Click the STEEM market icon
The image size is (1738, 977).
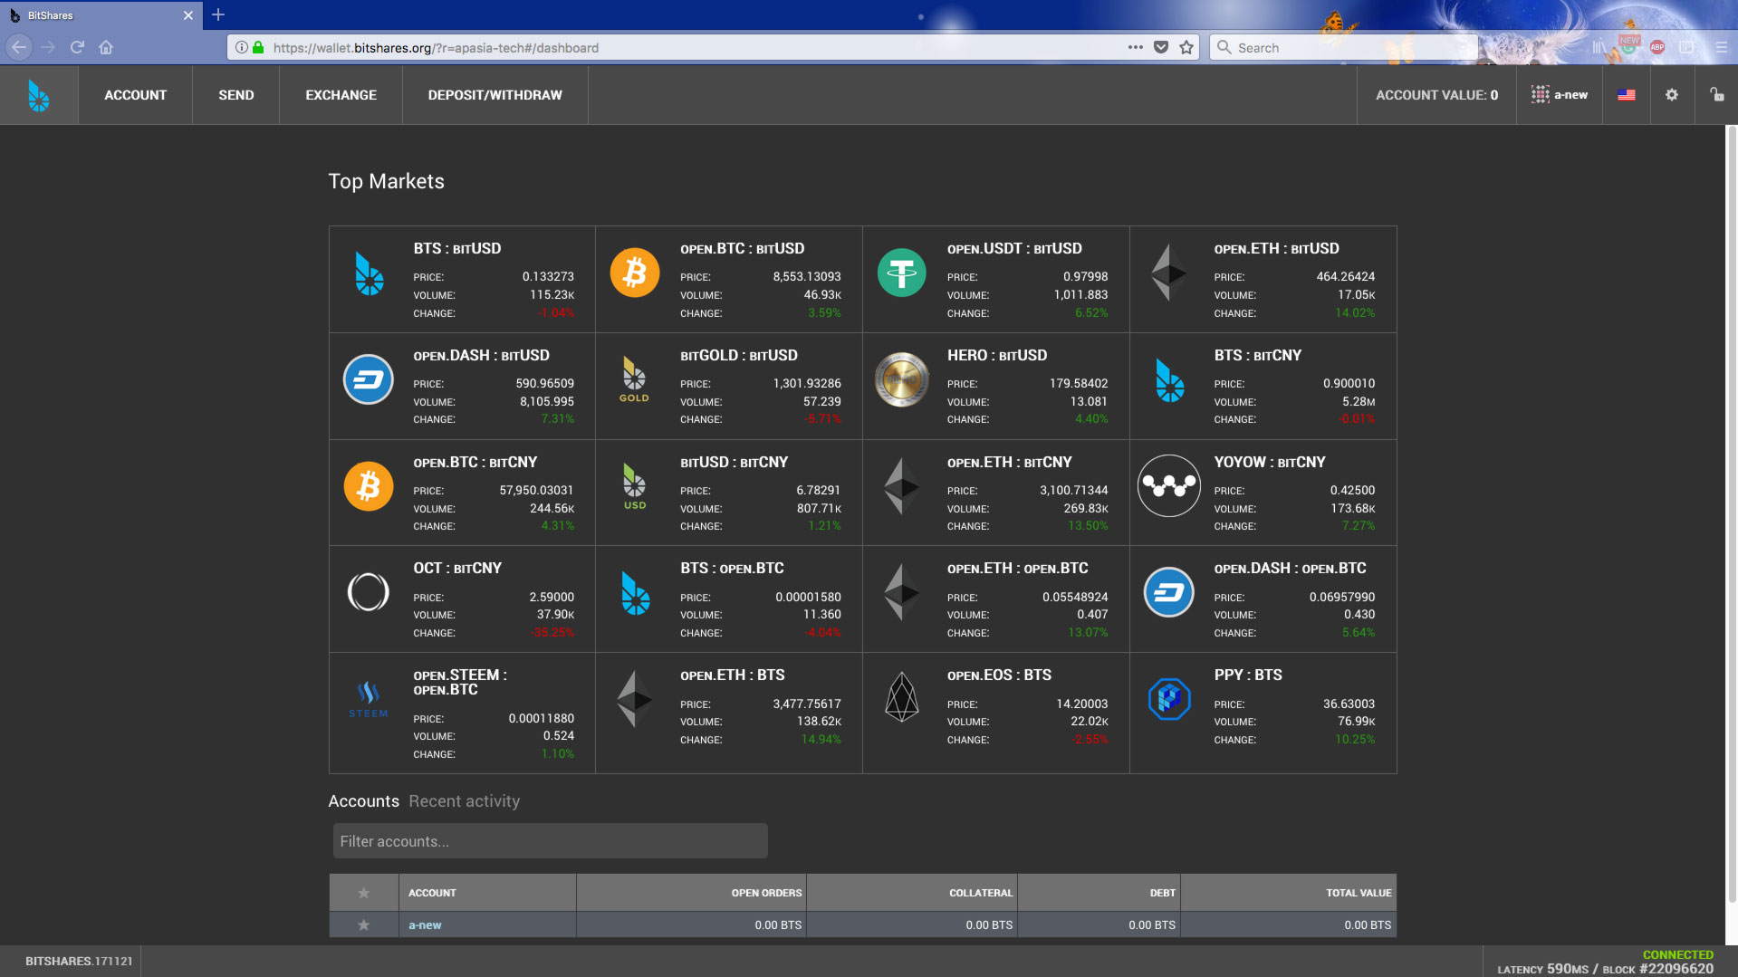[368, 699]
